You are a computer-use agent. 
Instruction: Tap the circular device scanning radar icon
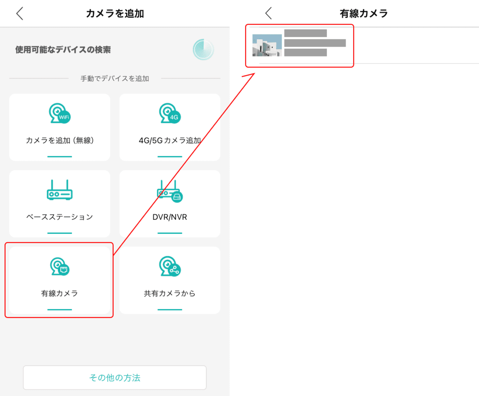pos(203,50)
